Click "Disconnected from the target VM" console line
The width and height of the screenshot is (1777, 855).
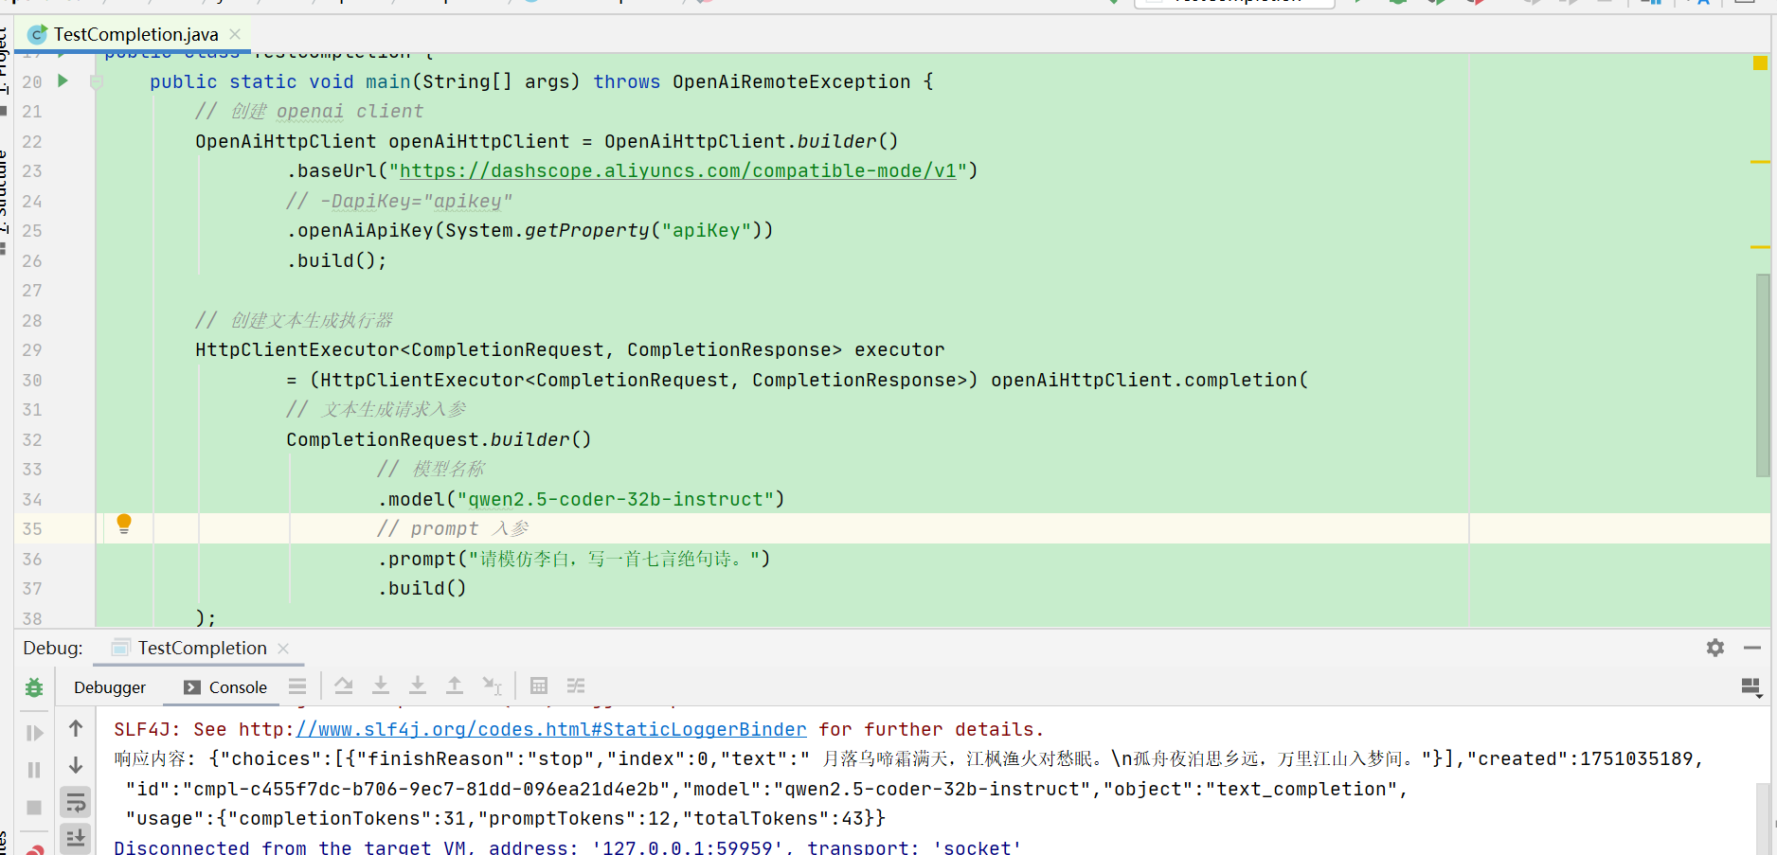567,847
